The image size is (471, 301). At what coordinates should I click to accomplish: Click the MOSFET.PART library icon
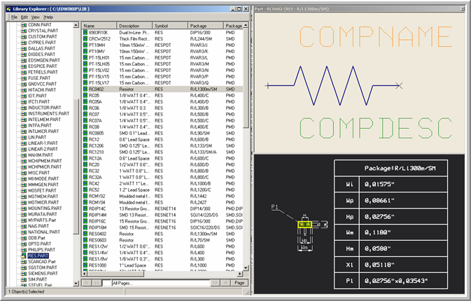tap(24, 190)
